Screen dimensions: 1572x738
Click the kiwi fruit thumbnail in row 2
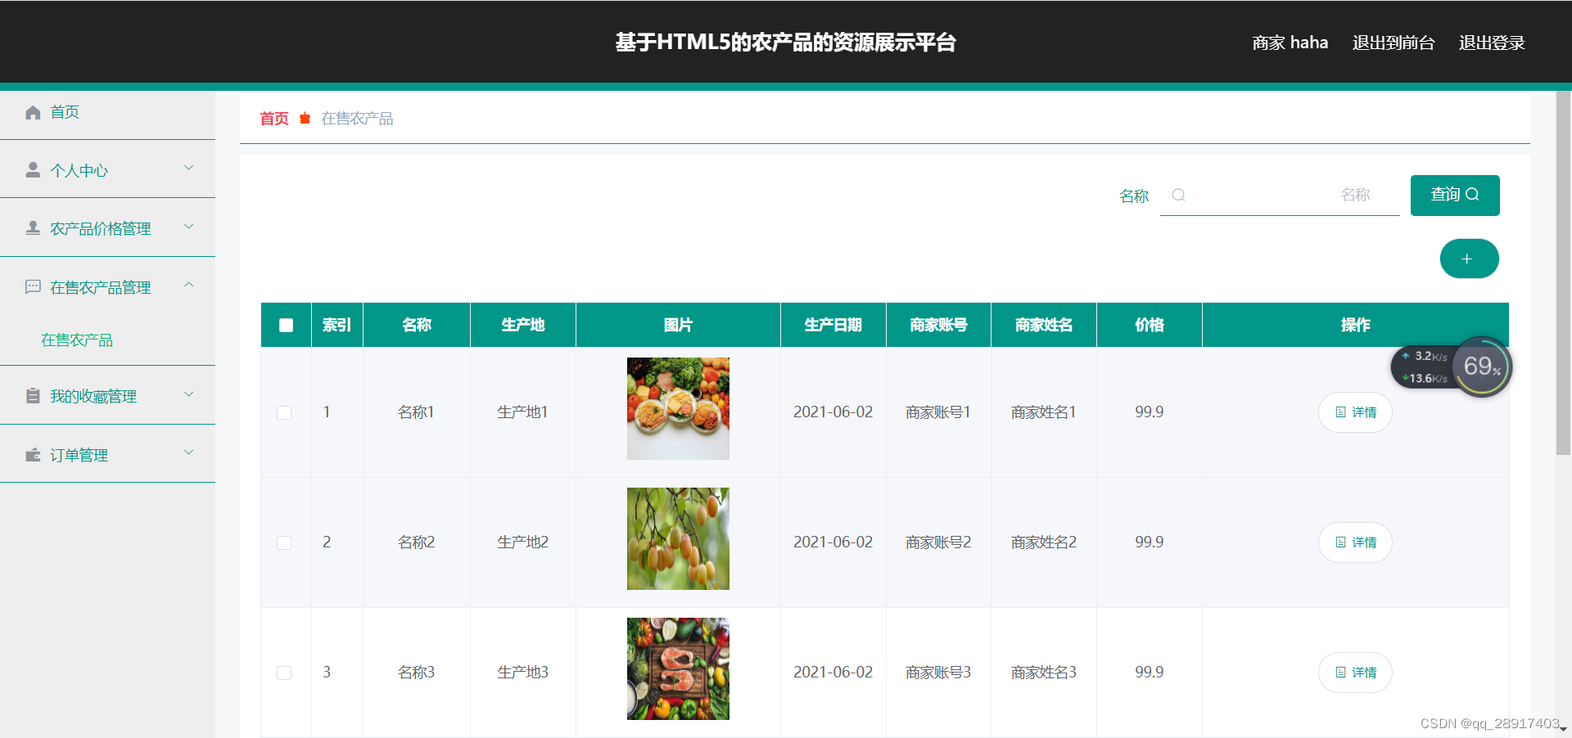click(x=678, y=538)
